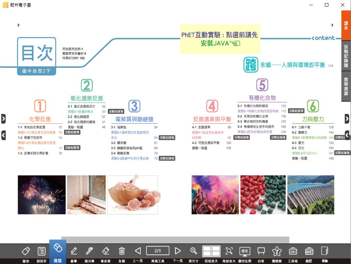Click the PhET互動實驗 JAVA install note
351x264 pixels.
coord(220,39)
